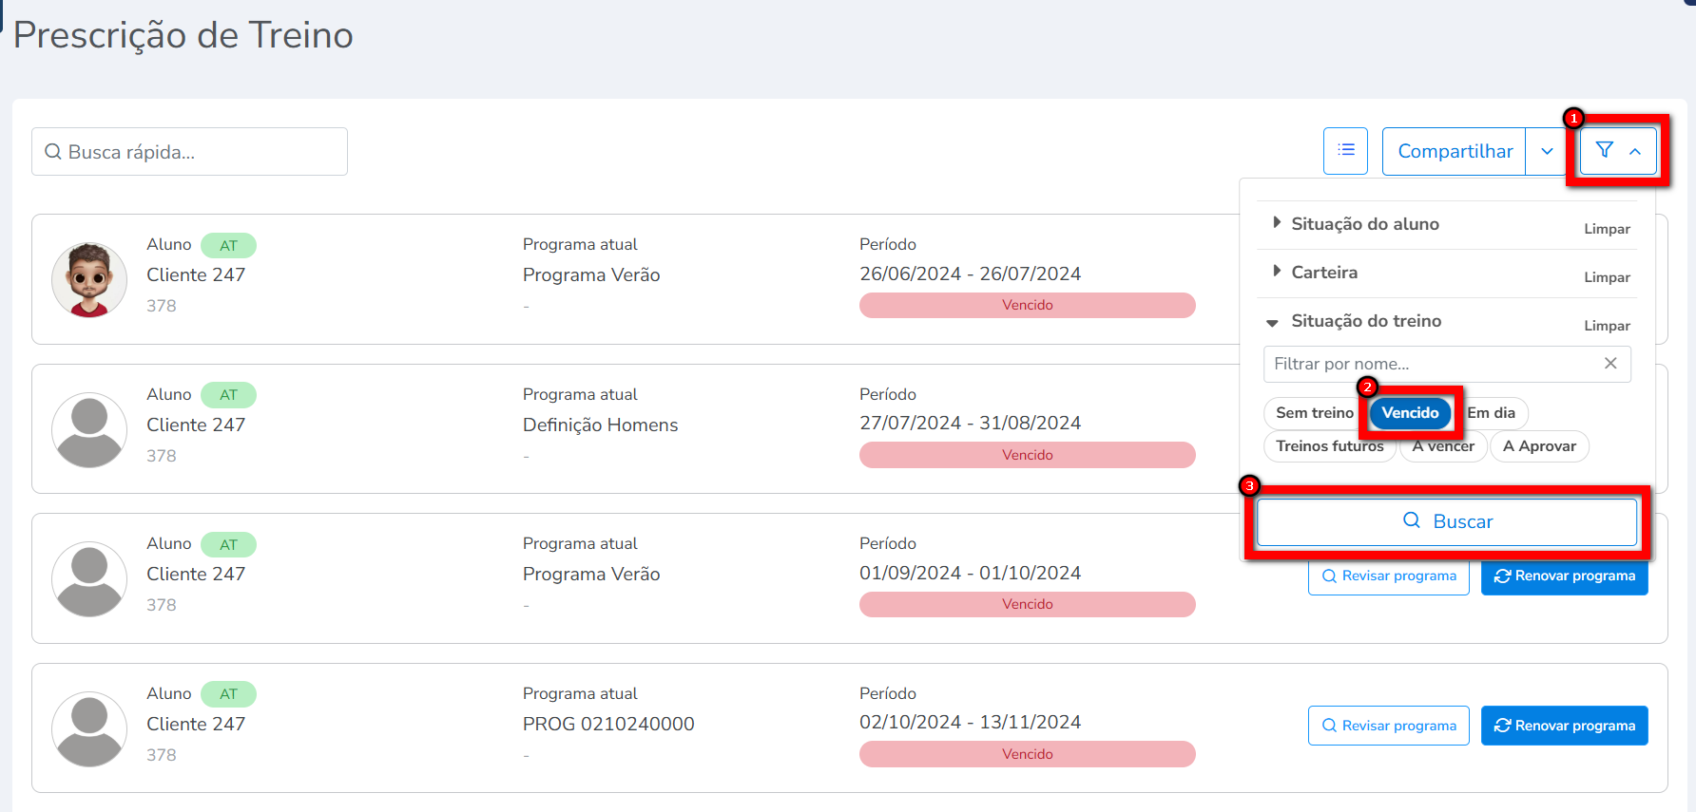Image resolution: width=1696 pixels, height=812 pixels.
Task: Click Limpar next to Carteira
Action: coord(1607,277)
